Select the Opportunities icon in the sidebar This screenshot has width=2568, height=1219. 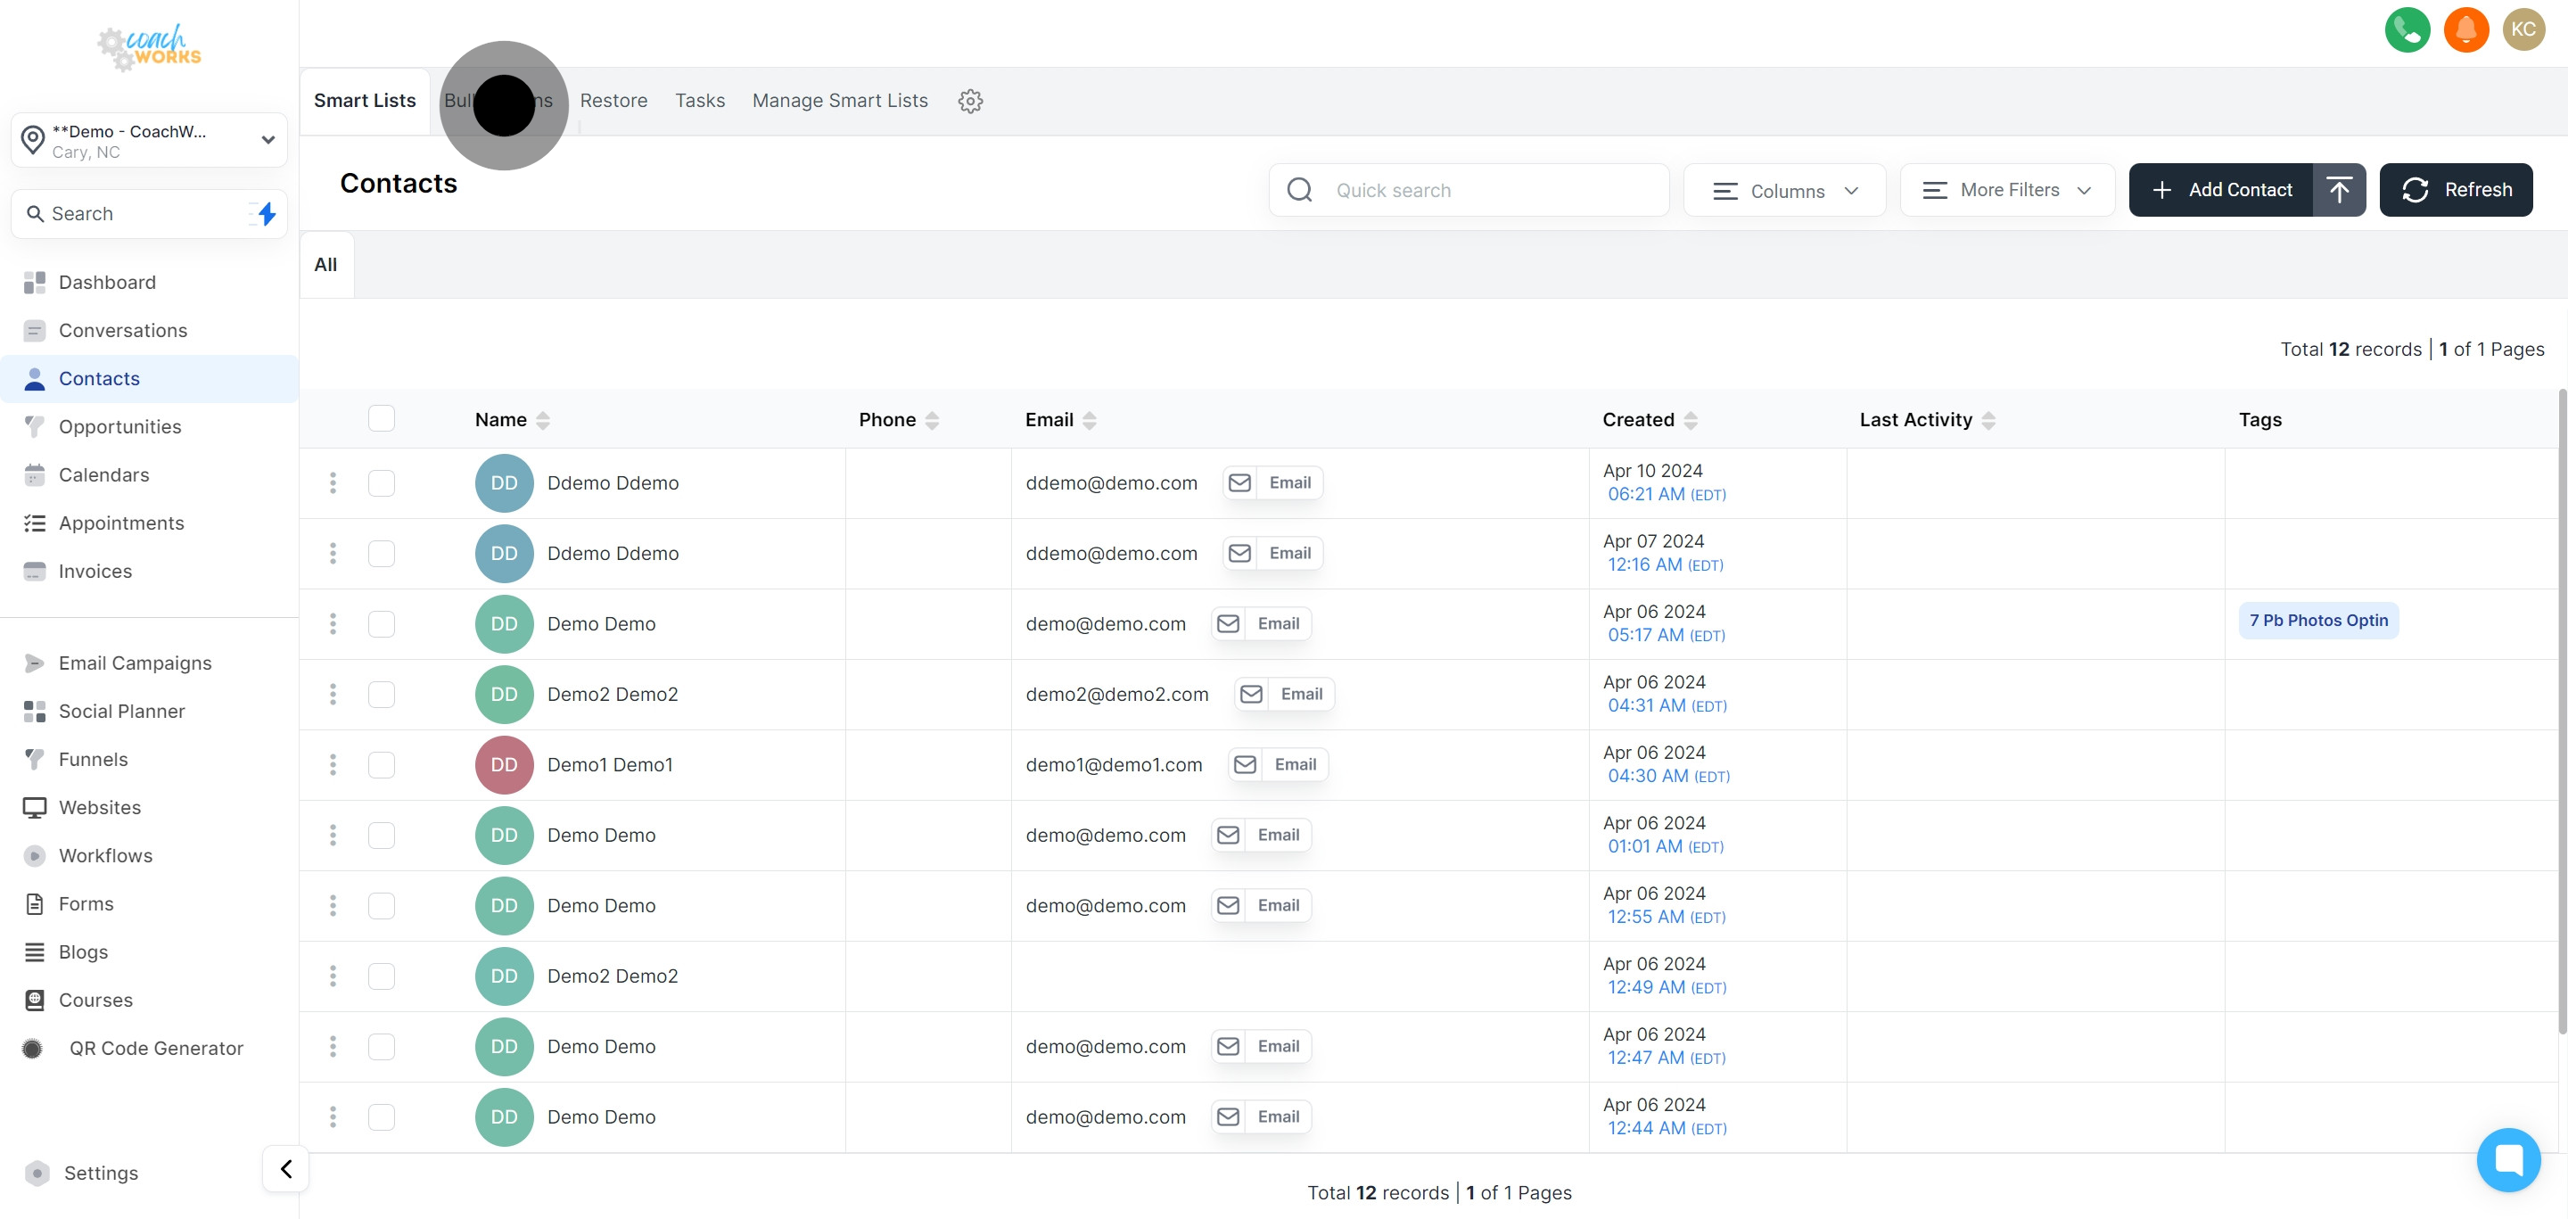[35, 425]
